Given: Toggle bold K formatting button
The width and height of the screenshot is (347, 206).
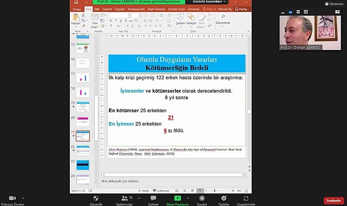Looking at the screenshot, I should pos(111,21).
